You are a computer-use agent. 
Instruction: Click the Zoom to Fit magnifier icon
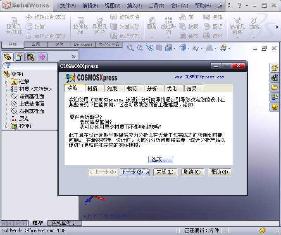pos(131,48)
